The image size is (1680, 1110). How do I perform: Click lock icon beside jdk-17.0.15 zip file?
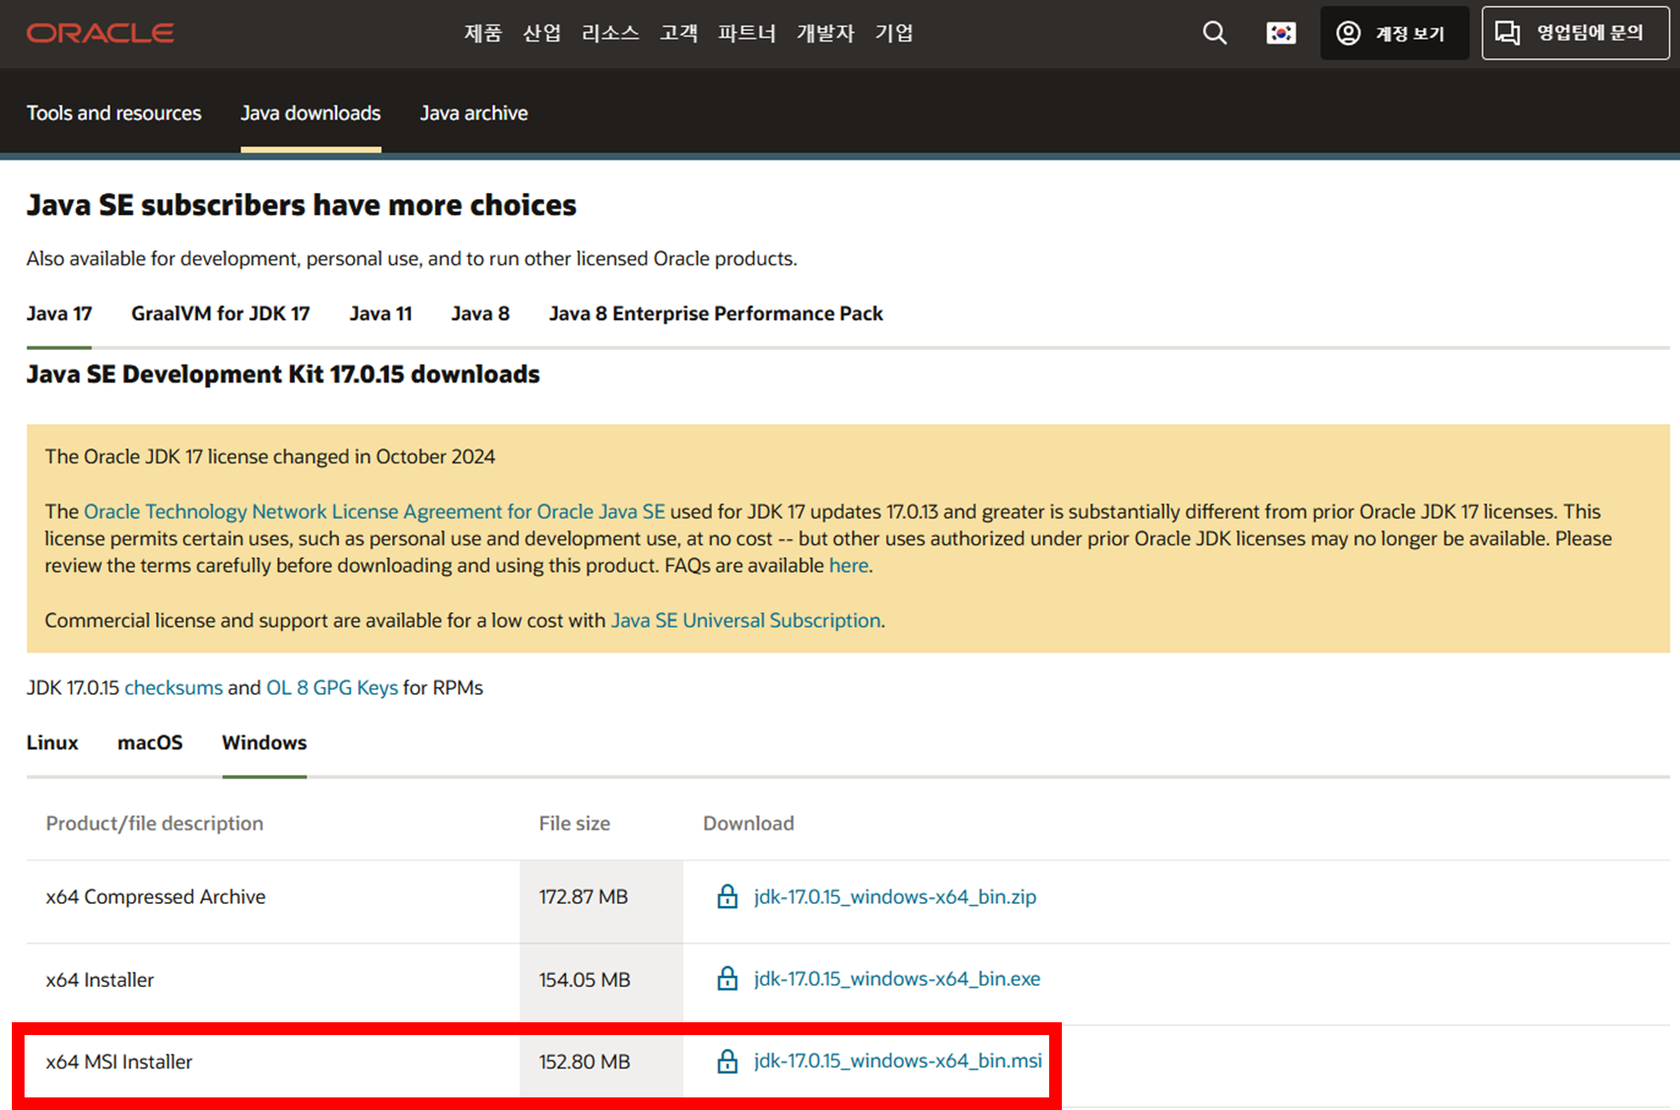tap(728, 896)
